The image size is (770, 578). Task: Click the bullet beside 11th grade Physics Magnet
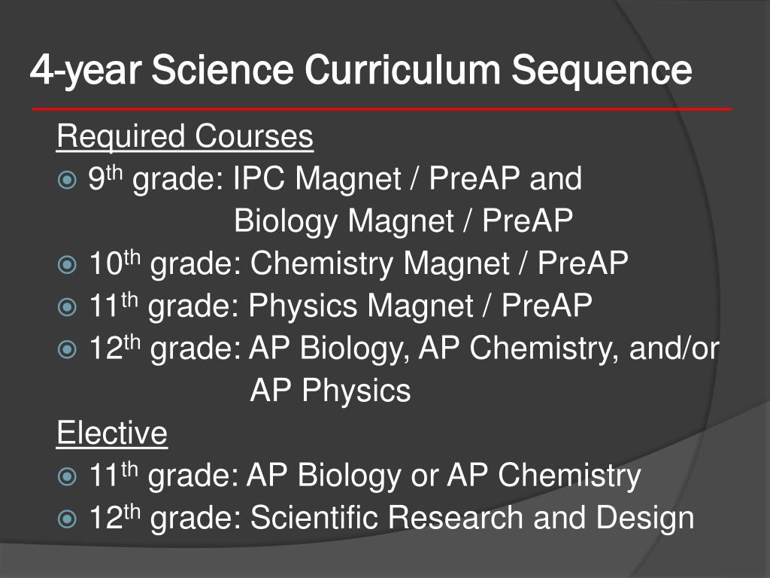pyautogui.click(x=67, y=307)
